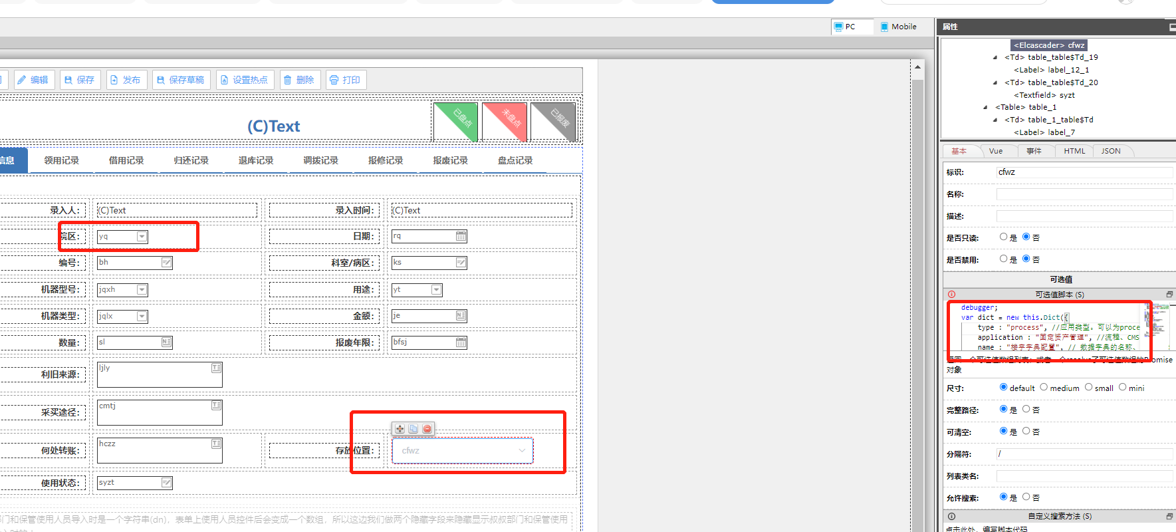Click the 名称 input field
Screen dimensions: 1176x532
[x=1085, y=194]
